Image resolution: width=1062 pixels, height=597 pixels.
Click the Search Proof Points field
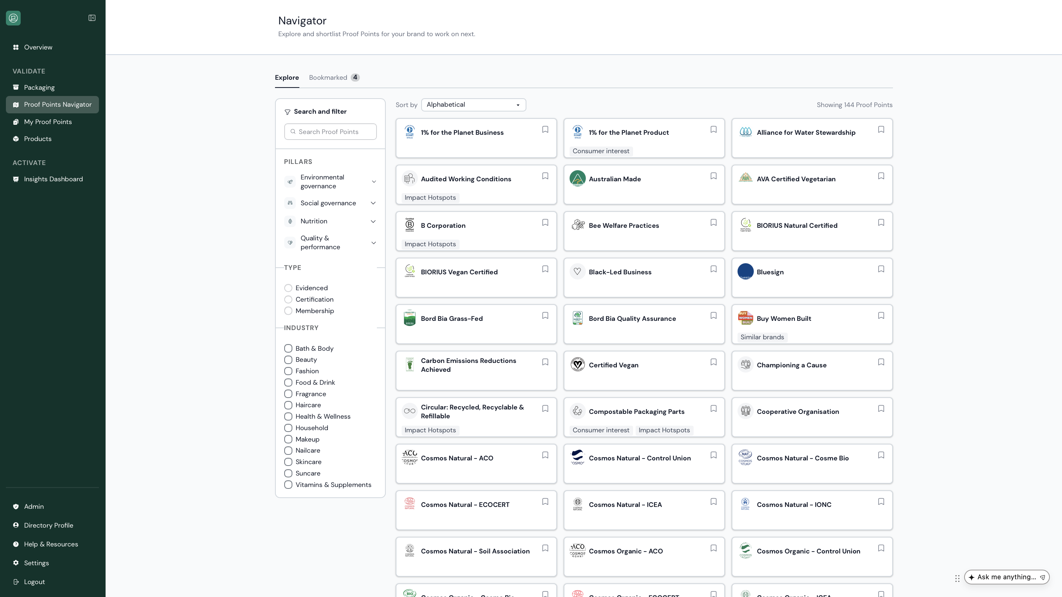[330, 131]
